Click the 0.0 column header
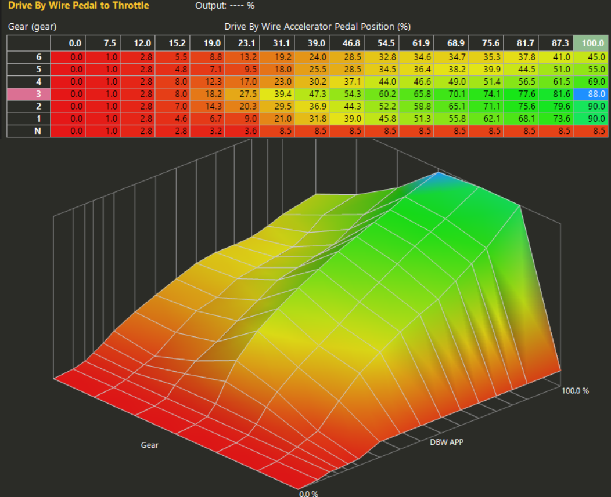Image resolution: width=611 pixels, height=497 pixels. (74, 42)
